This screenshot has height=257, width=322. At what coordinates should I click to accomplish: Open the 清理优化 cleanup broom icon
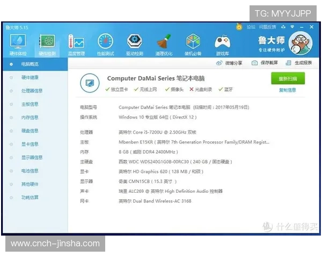point(163,43)
